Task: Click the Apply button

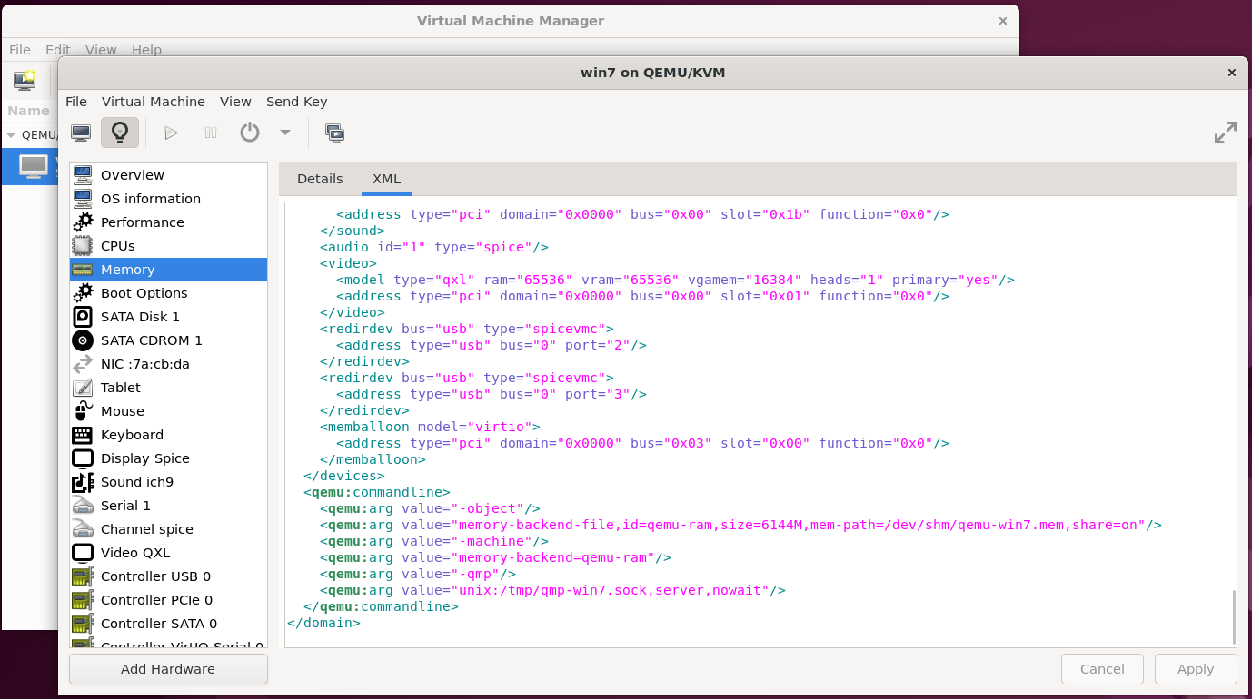Action: click(x=1196, y=669)
